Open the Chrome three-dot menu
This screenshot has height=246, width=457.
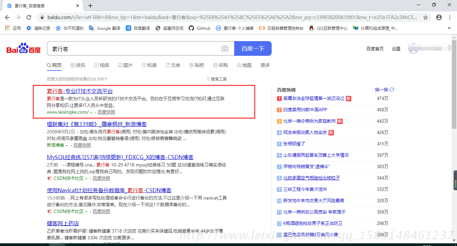[x=450, y=17]
